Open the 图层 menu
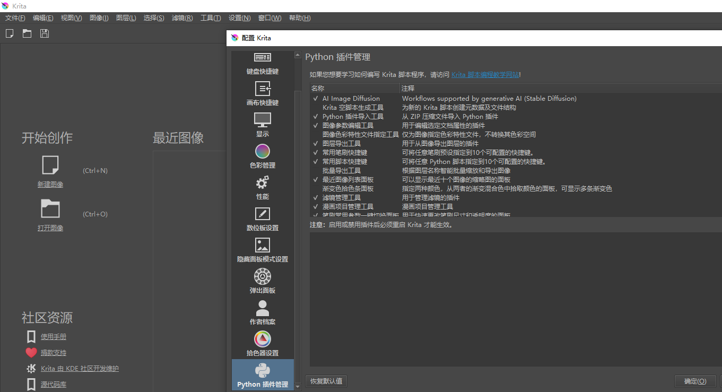The width and height of the screenshot is (722, 392). point(126,18)
